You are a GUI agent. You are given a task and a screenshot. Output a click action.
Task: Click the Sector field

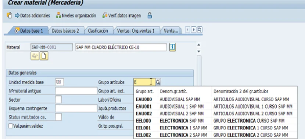58,99
